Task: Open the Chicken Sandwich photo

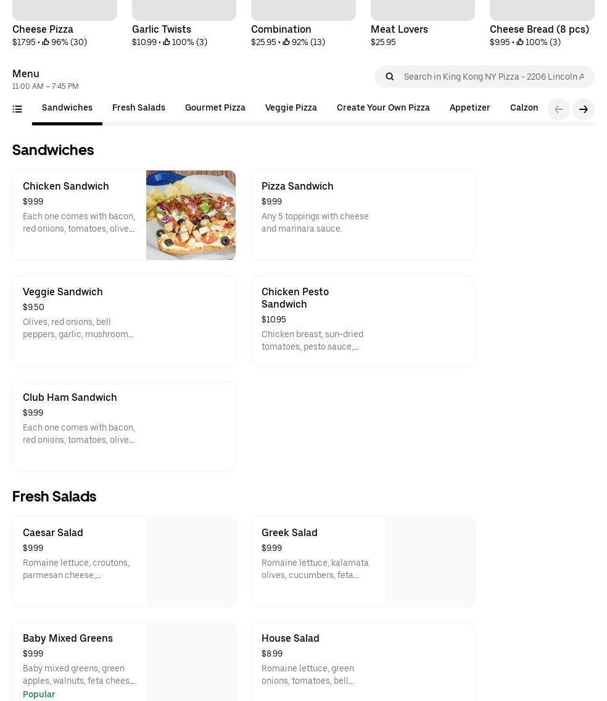Action: point(191,215)
